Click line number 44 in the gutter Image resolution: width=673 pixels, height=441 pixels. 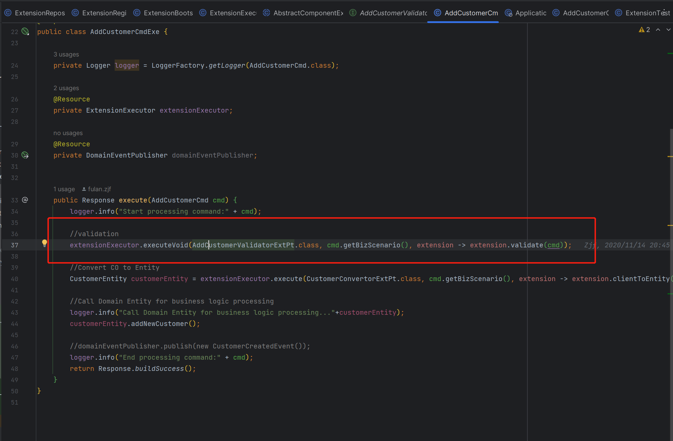(x=15, y=324)
